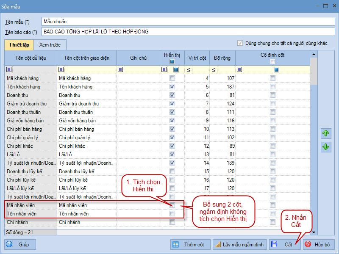Click the Giúp help button
The height and width of the screenshot is (254, 339).
[20, 245]
